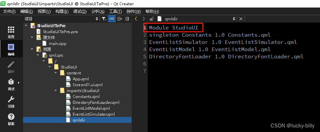320x132 pixels.
Task: Select DirectoryFontLoader.qml in project tree
Action: tap(96, 103)
